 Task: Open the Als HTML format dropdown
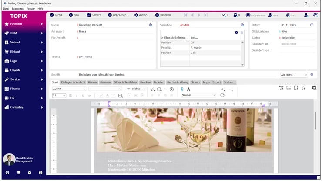click(294, 75)
